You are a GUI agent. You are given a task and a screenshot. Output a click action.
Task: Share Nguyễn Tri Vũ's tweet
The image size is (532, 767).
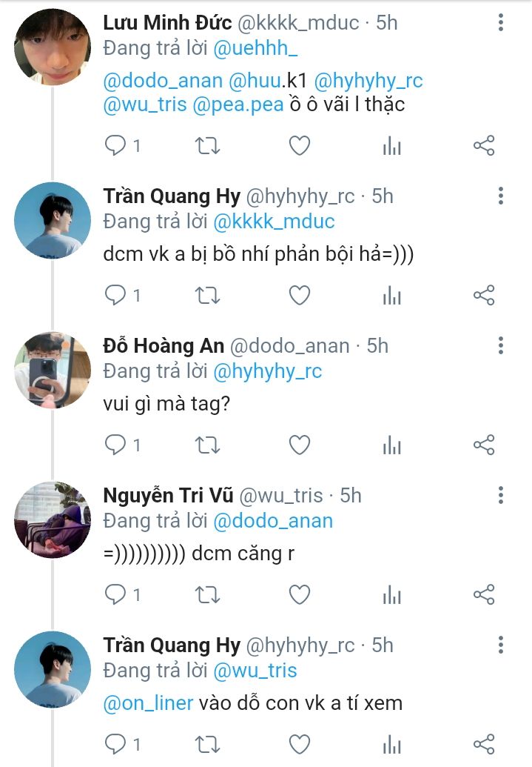pos(483,594)
